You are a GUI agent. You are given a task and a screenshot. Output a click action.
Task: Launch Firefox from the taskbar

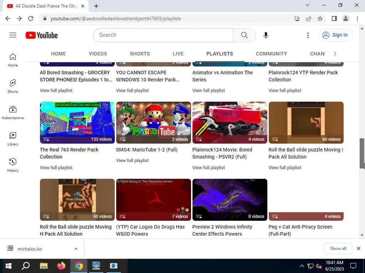tap(61, 266)
